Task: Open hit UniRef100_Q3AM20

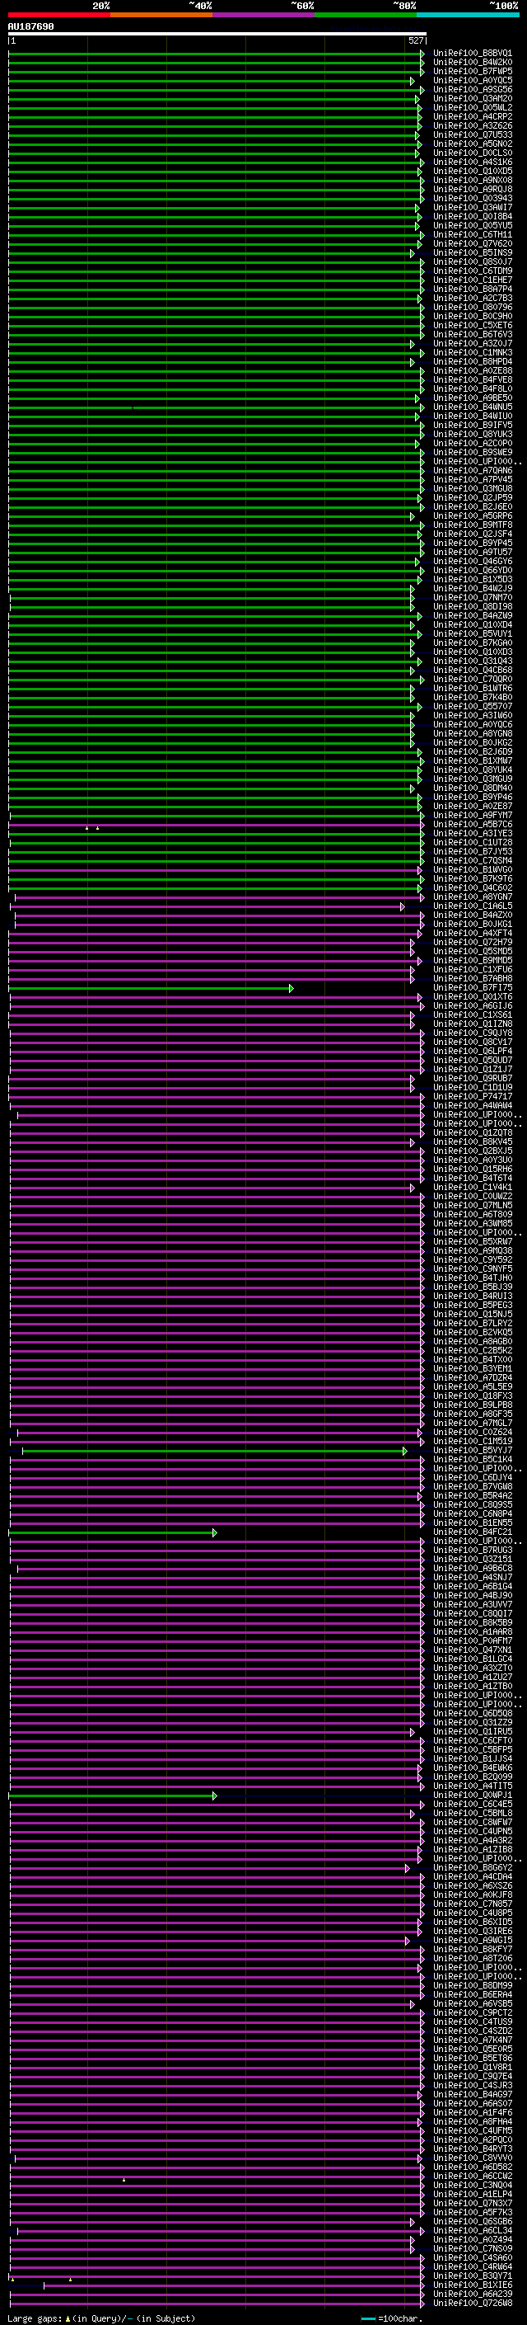Action: click(x=472, y=98)
